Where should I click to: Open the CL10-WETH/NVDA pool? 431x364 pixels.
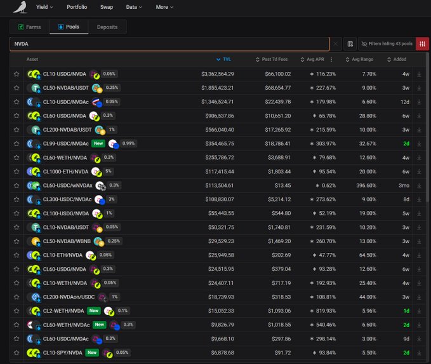click(65, 283)
